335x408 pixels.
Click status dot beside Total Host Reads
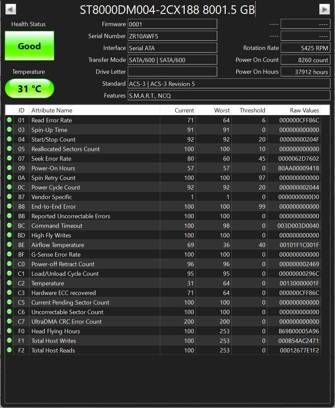click(9, 350)
